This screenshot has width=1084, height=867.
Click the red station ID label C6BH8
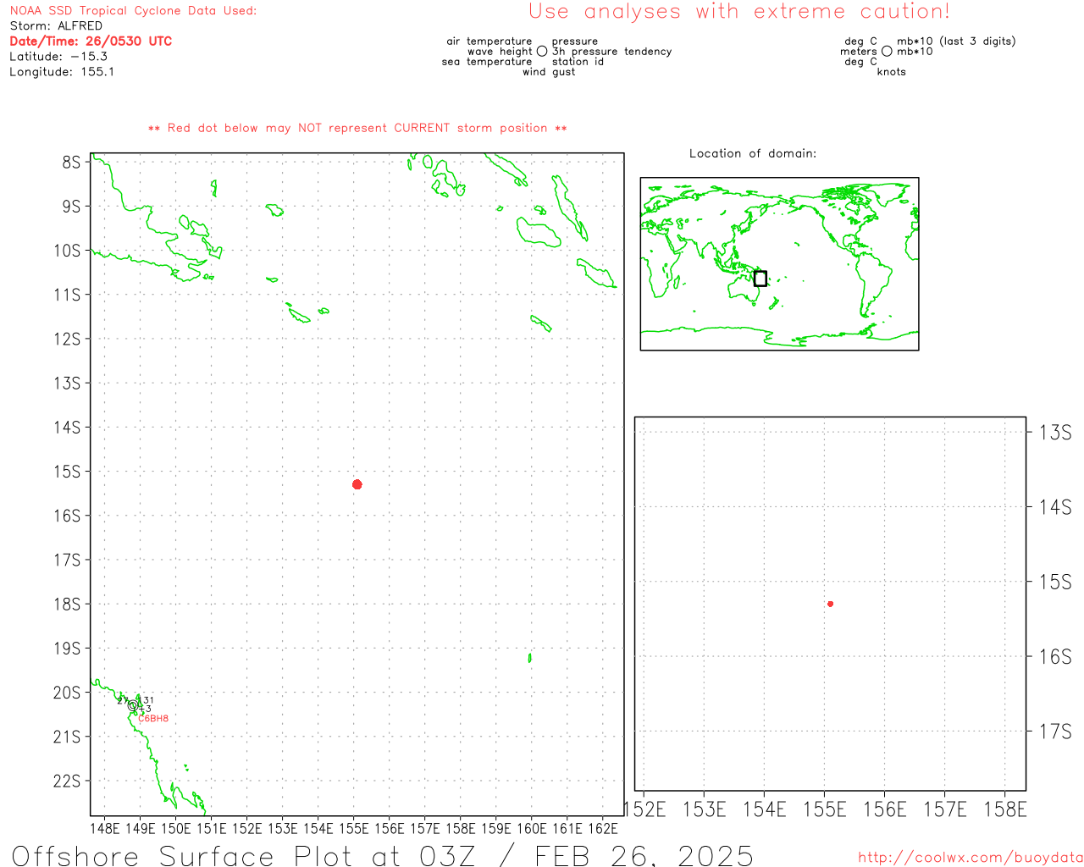coord(153,719)
